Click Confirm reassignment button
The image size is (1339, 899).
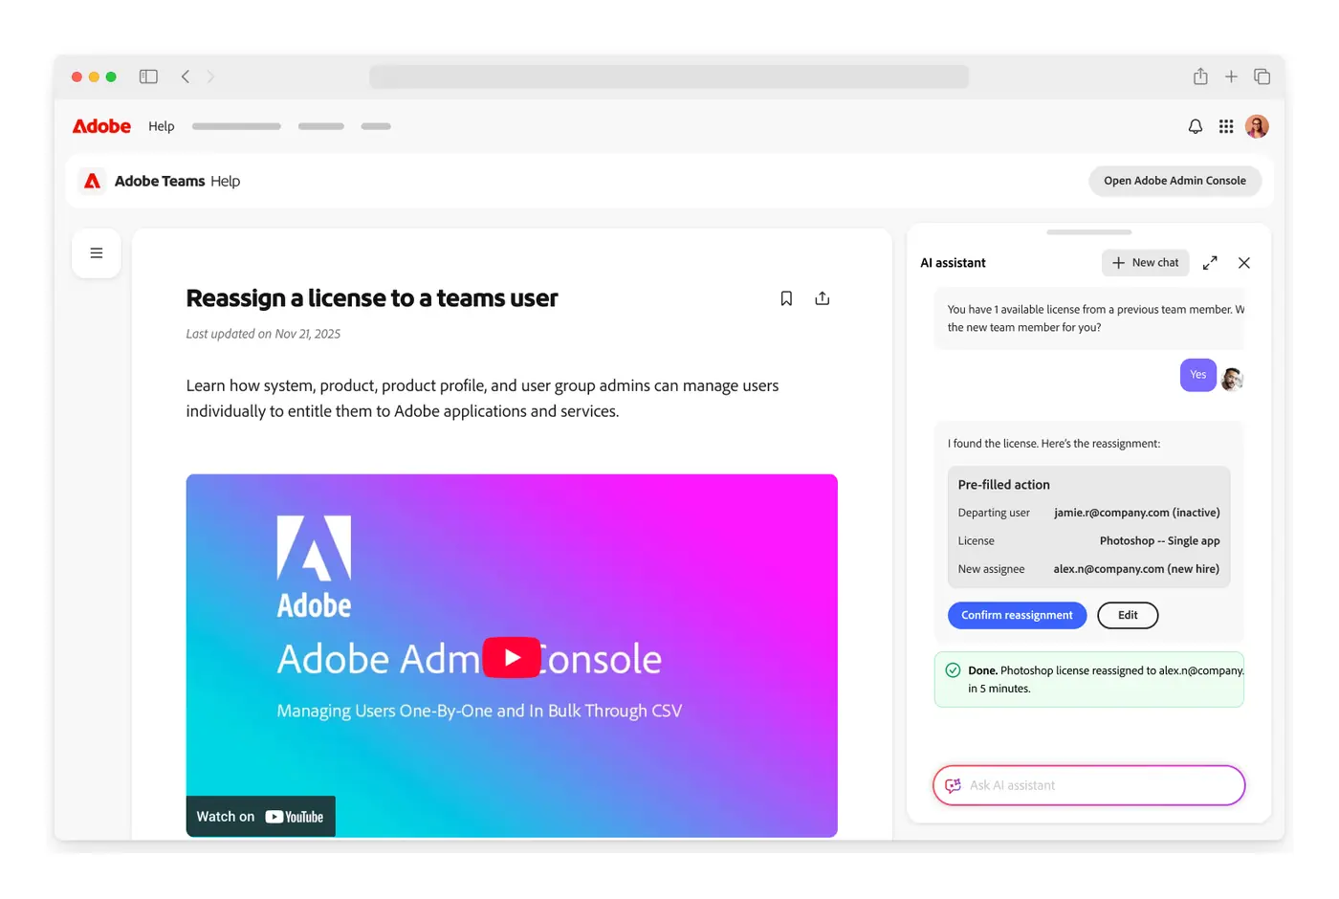[1017, 615]
